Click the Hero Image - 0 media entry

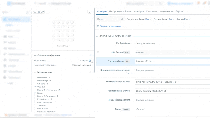(x=44, y=81)
